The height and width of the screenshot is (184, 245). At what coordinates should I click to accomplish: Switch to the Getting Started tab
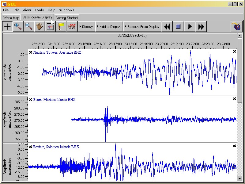coord(66,18)
